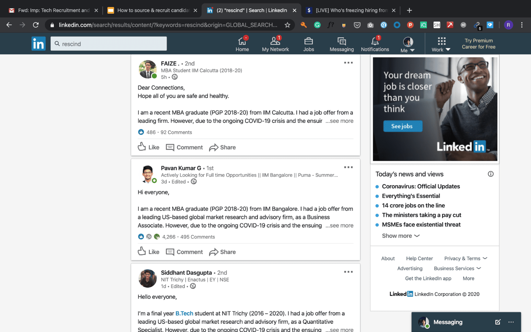Like Pavan Kumar G's post
Image resolution: width=531 pixels, height=332 pixels.
pos(149,251)
